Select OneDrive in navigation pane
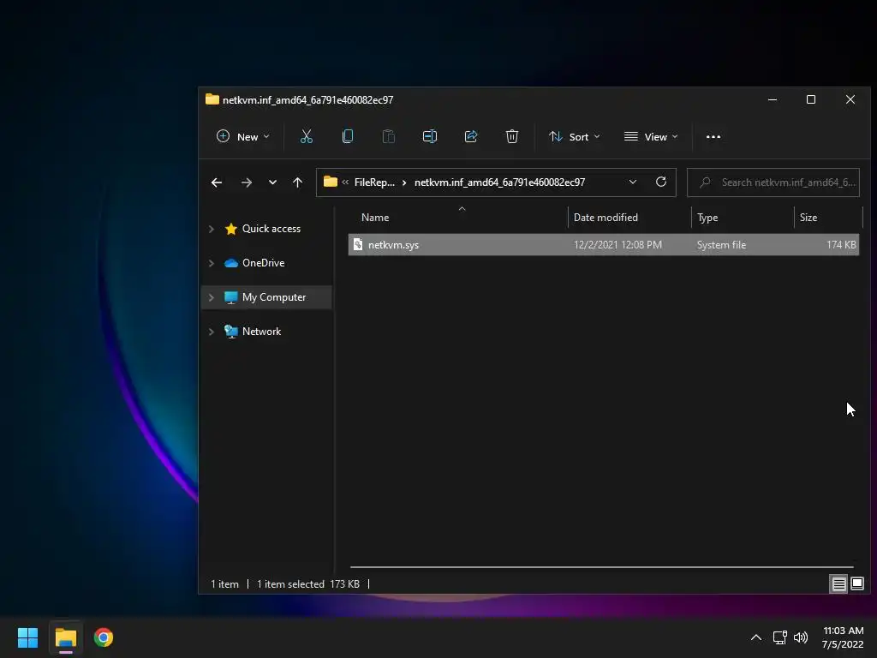 pos(264,263)
